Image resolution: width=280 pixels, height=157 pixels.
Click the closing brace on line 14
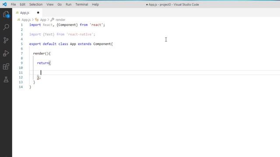point(30,87)
